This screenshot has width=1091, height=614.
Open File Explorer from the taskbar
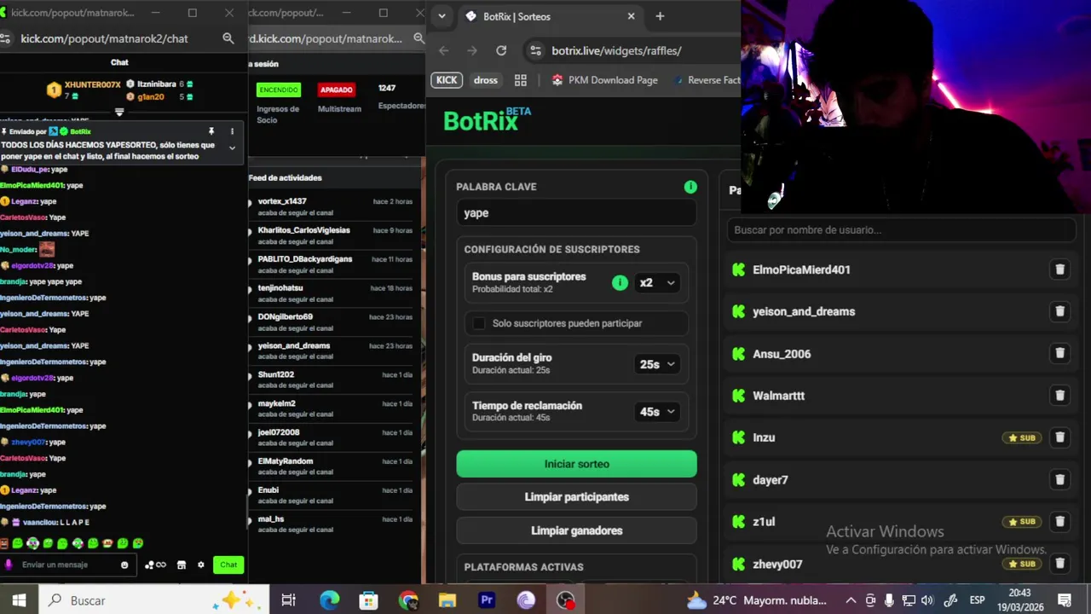447,600
